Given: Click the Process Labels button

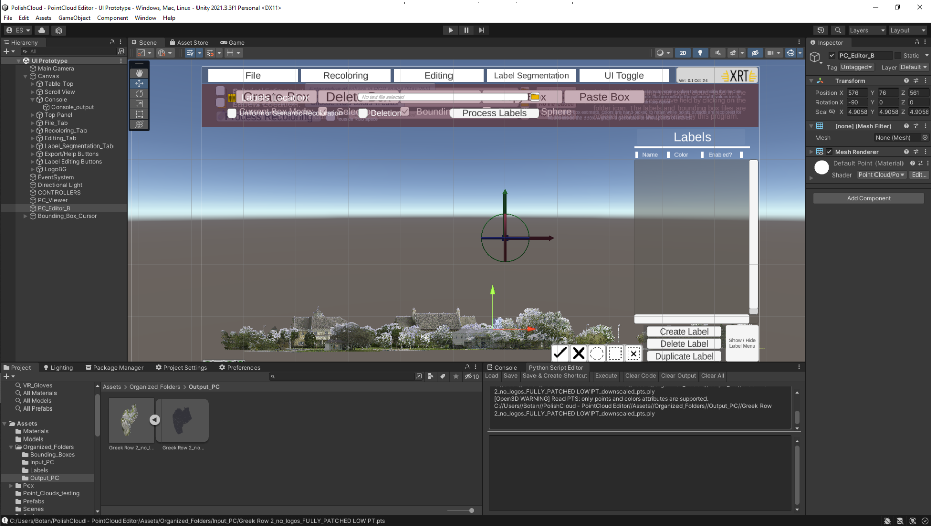Looking at the screenshot, I should click(494, 113).
